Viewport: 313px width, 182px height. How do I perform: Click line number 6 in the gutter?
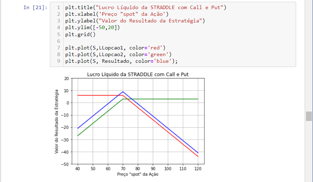click(x=58, y=41)
